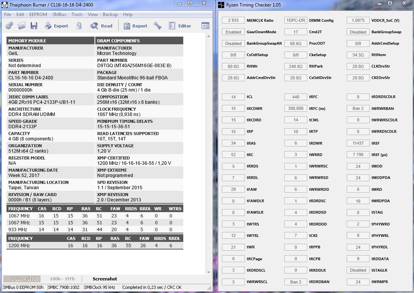Click the Read toolbar button

pos(101,26)
